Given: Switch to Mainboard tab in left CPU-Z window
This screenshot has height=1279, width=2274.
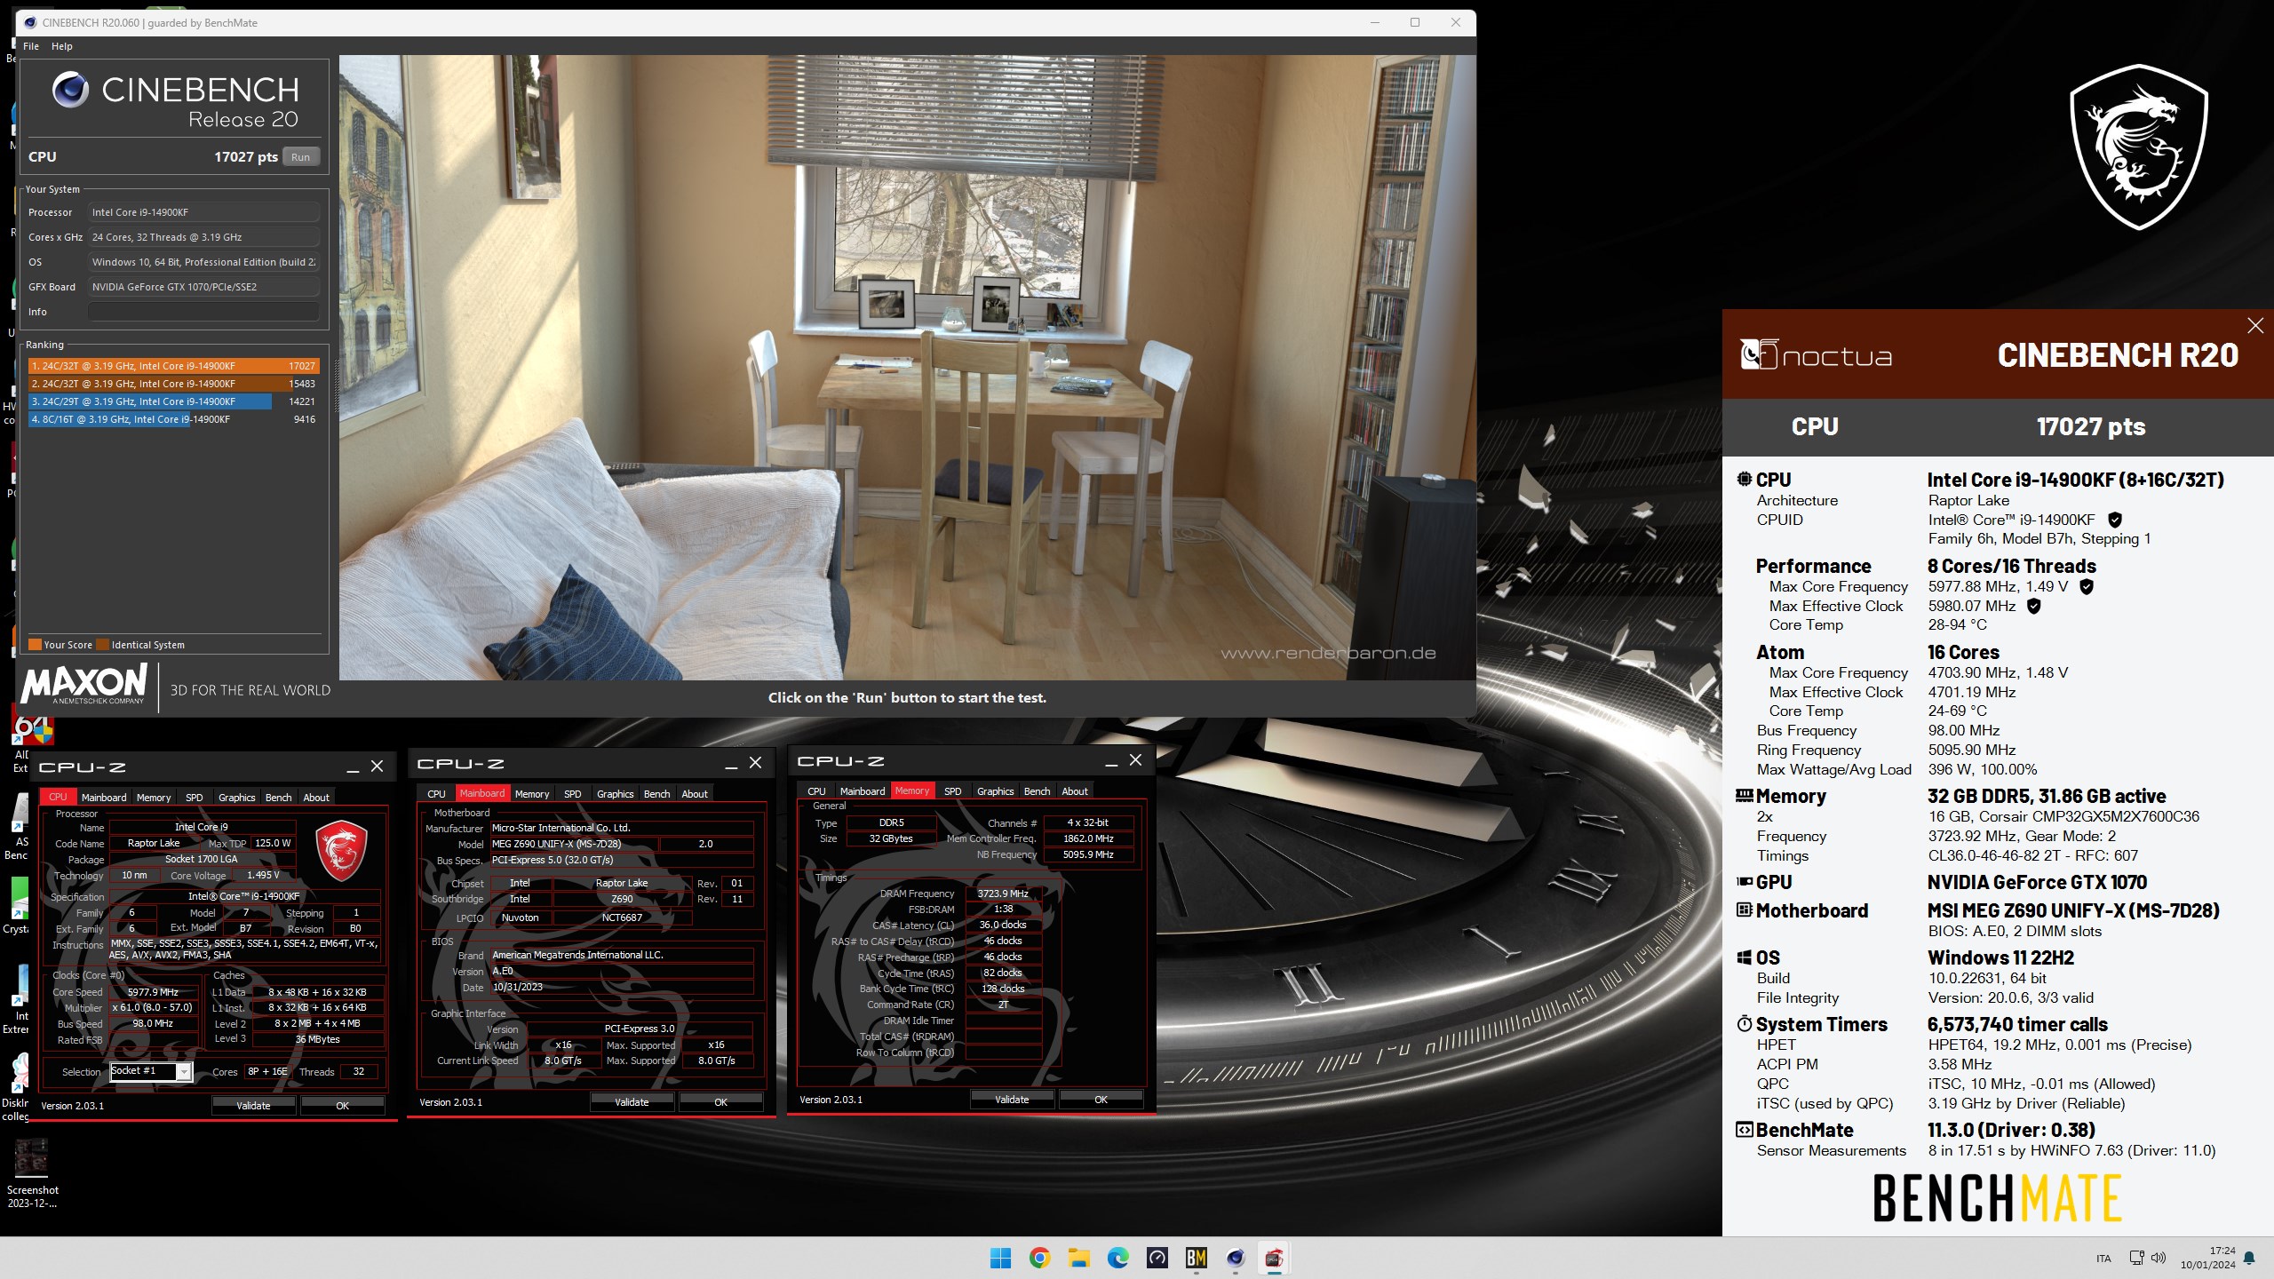Looking at the screenshot, I should click(x=104, y=798).
